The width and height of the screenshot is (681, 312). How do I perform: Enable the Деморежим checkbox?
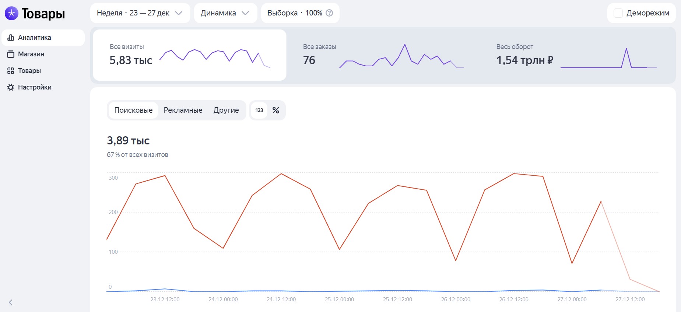(618, 13)
